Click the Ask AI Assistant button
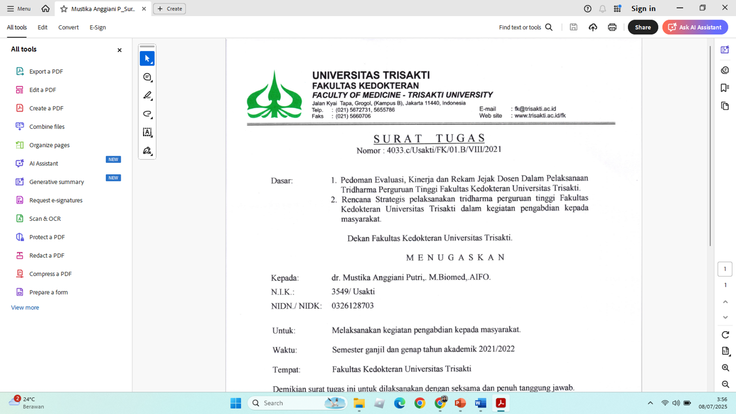736x414 pixels. (x=695, y=27)
